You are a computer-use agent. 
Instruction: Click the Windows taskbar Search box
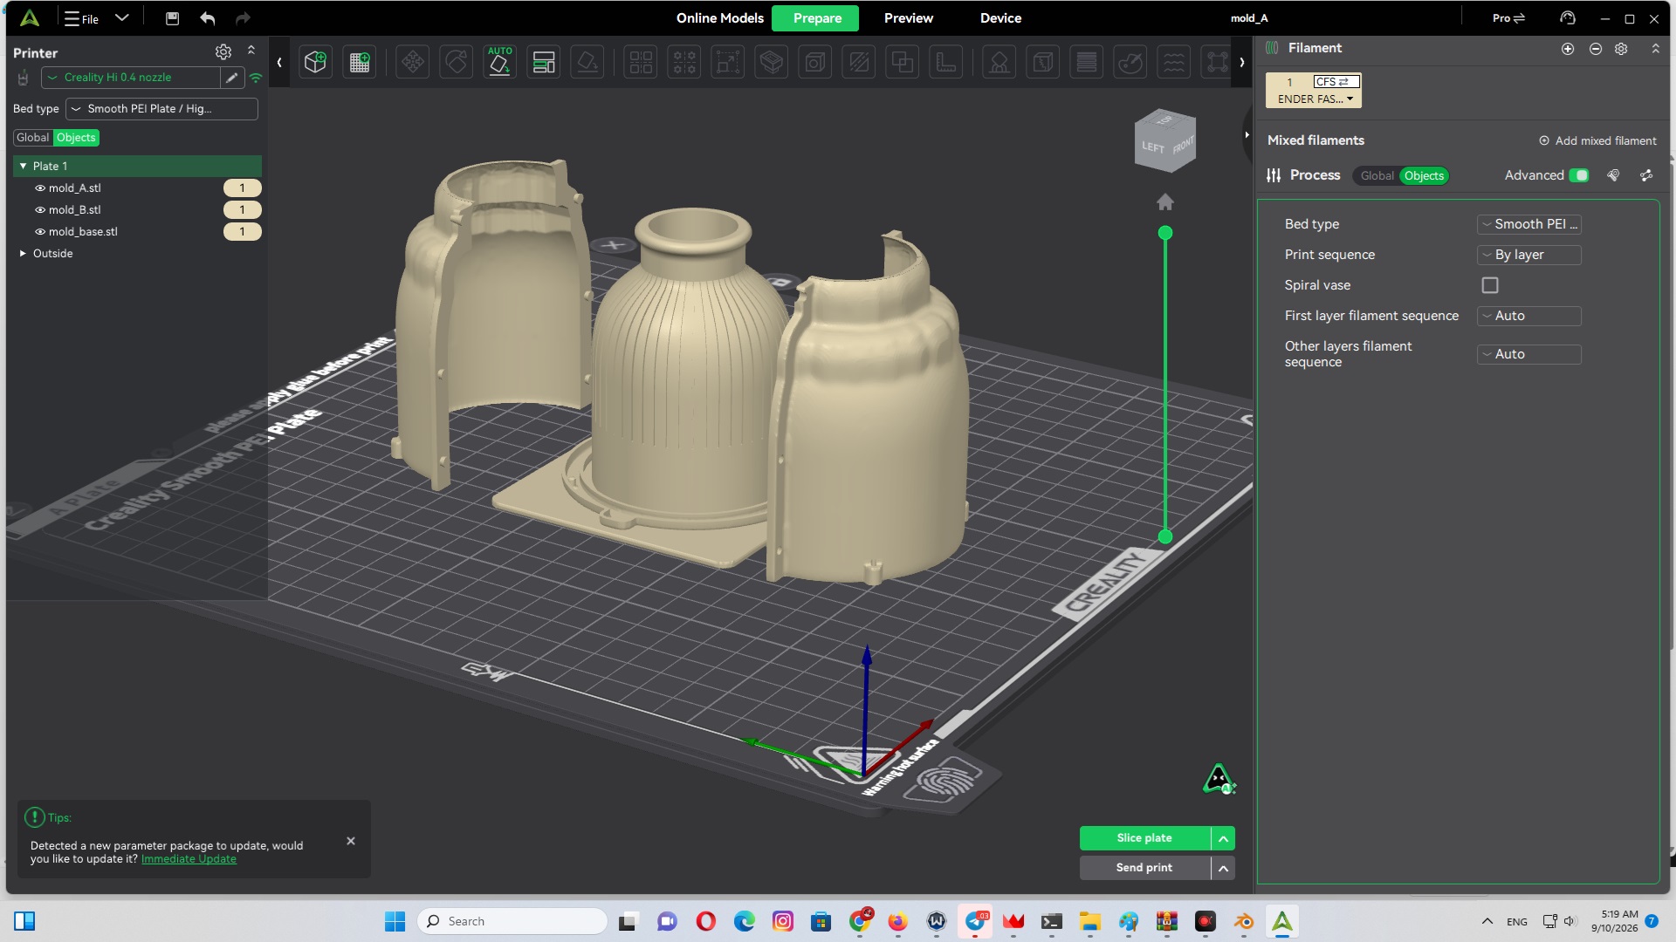(512, 921)
